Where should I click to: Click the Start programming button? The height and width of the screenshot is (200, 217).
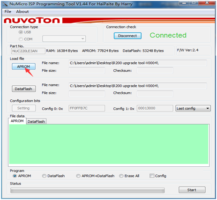point(192,190)
